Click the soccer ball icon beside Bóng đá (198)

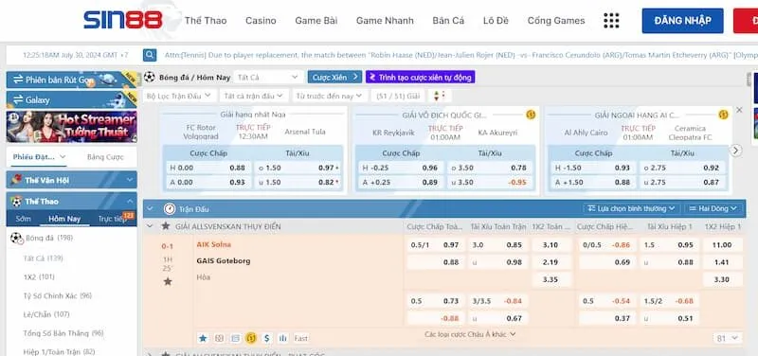click(x=16, y=239)
